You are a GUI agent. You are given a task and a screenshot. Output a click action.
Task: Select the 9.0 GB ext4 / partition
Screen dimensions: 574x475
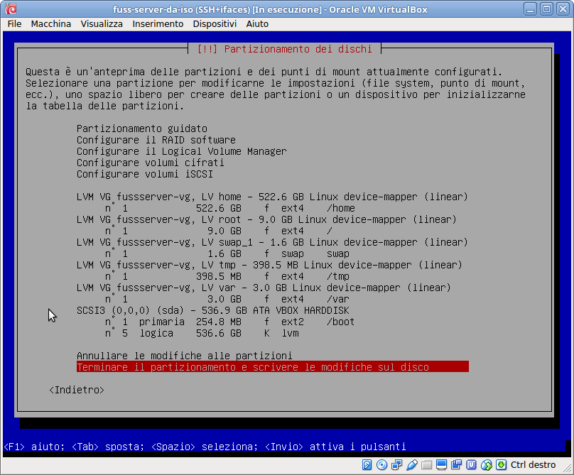pos(219,231)
